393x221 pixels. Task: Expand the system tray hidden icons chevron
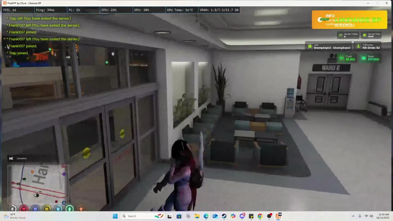coord(353,216)
